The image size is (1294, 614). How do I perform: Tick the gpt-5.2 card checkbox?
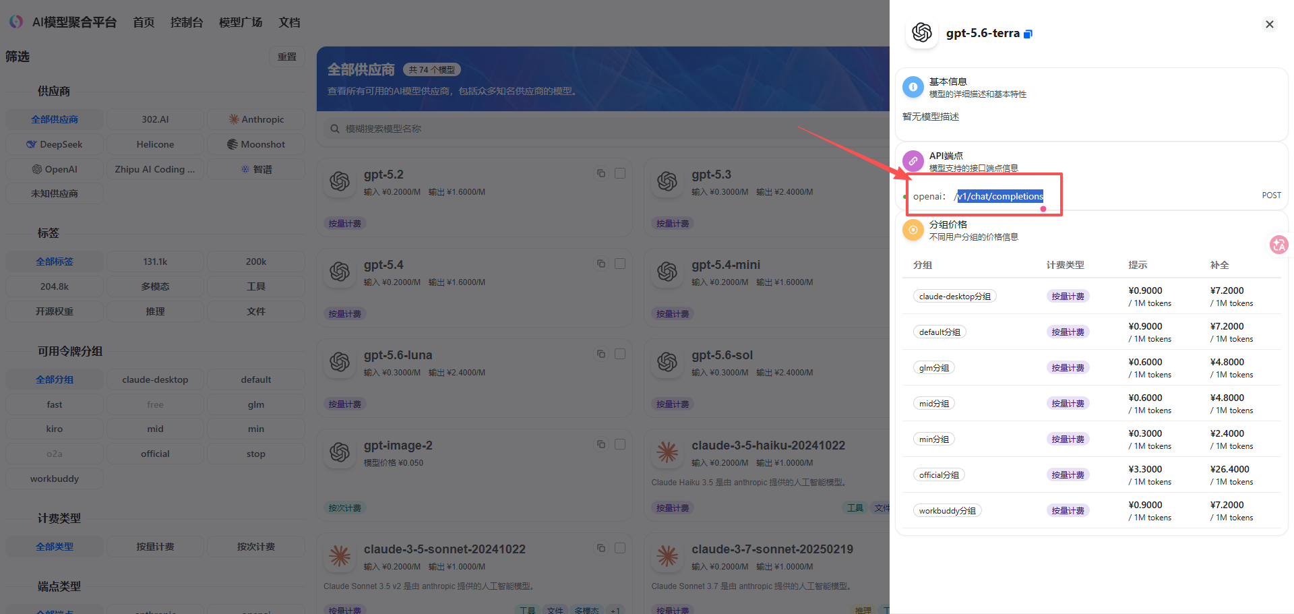click(x=620, y=173)
